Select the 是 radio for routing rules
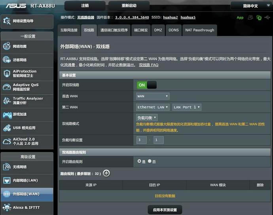273x215 pixels. 139,161
